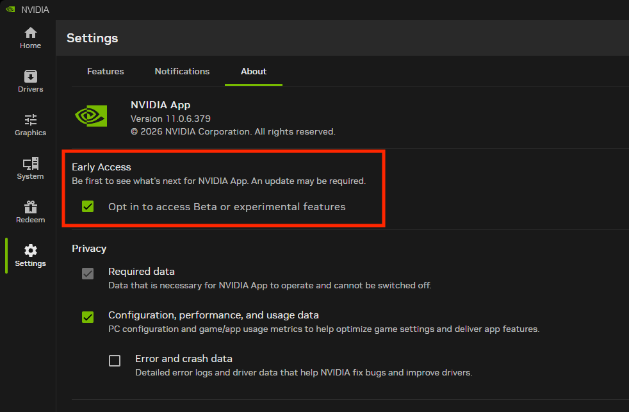Click the Required data checkbox
This screenshot has width=629, height=412.
pos(88,274)
